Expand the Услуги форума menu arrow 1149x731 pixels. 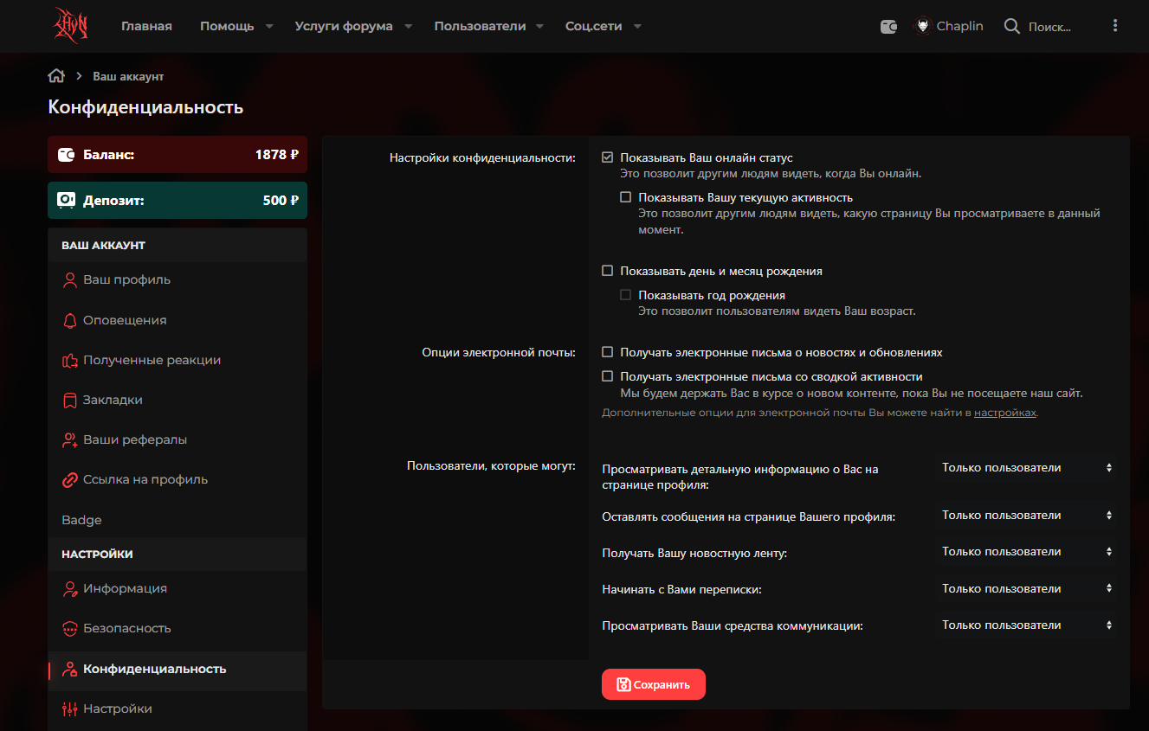[x=408, y=27]
